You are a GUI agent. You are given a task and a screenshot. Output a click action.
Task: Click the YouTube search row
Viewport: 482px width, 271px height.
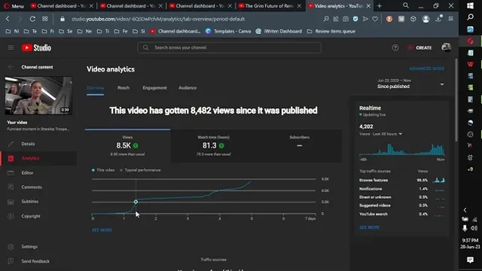tap(402, 214)
